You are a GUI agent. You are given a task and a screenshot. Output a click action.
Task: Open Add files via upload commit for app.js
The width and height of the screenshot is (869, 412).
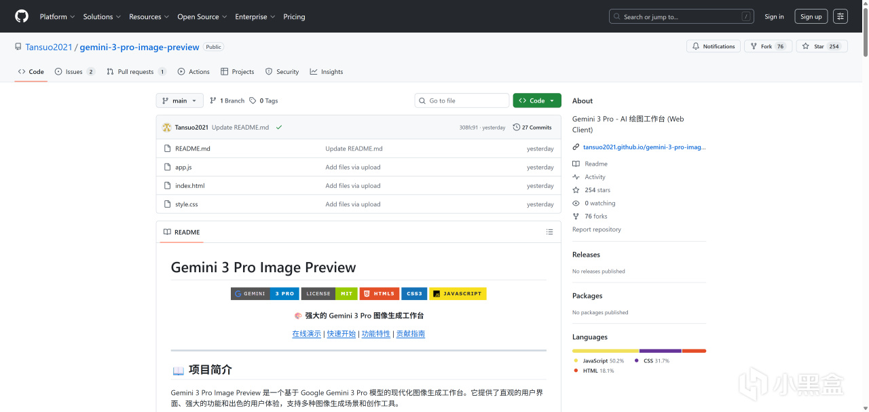(x=352, y=167)
